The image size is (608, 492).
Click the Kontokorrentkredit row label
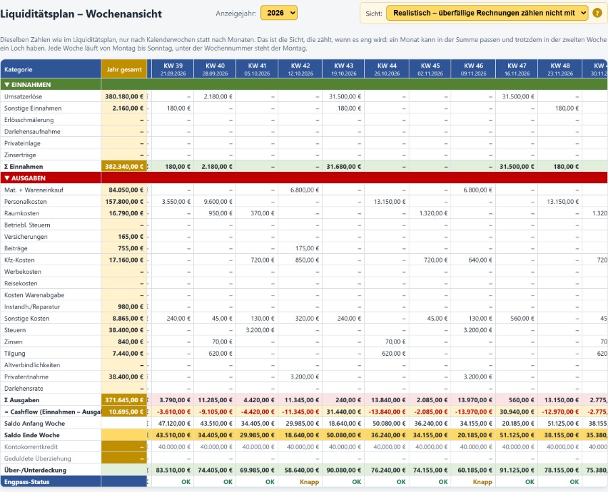31,447
